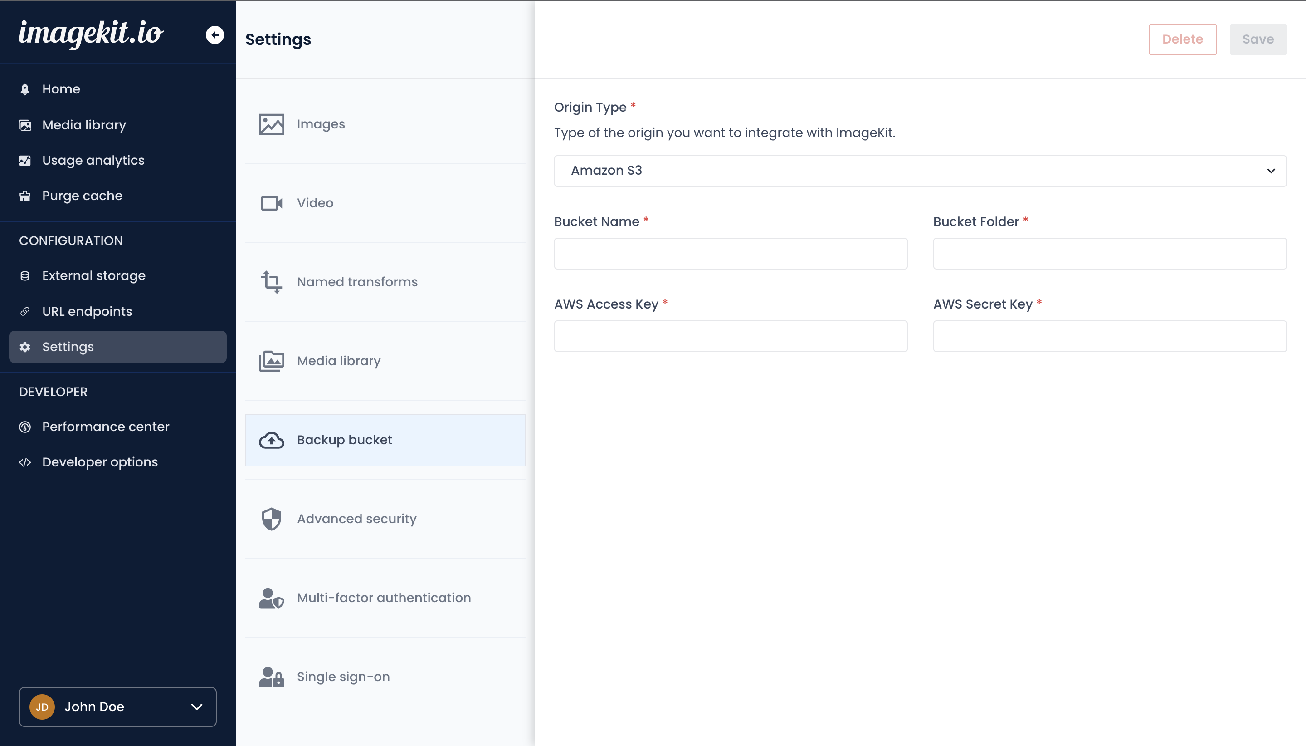
Task: Select the Multi-factor authentication tab
Action: [x=385, y=598]
